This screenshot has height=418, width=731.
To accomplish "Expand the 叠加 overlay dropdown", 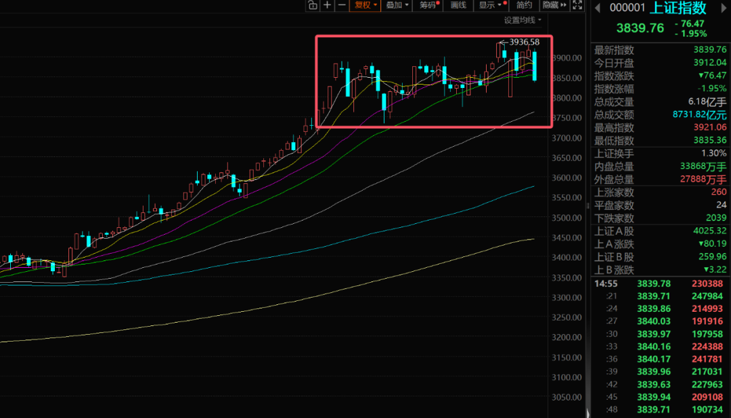I will click(396, 5).
